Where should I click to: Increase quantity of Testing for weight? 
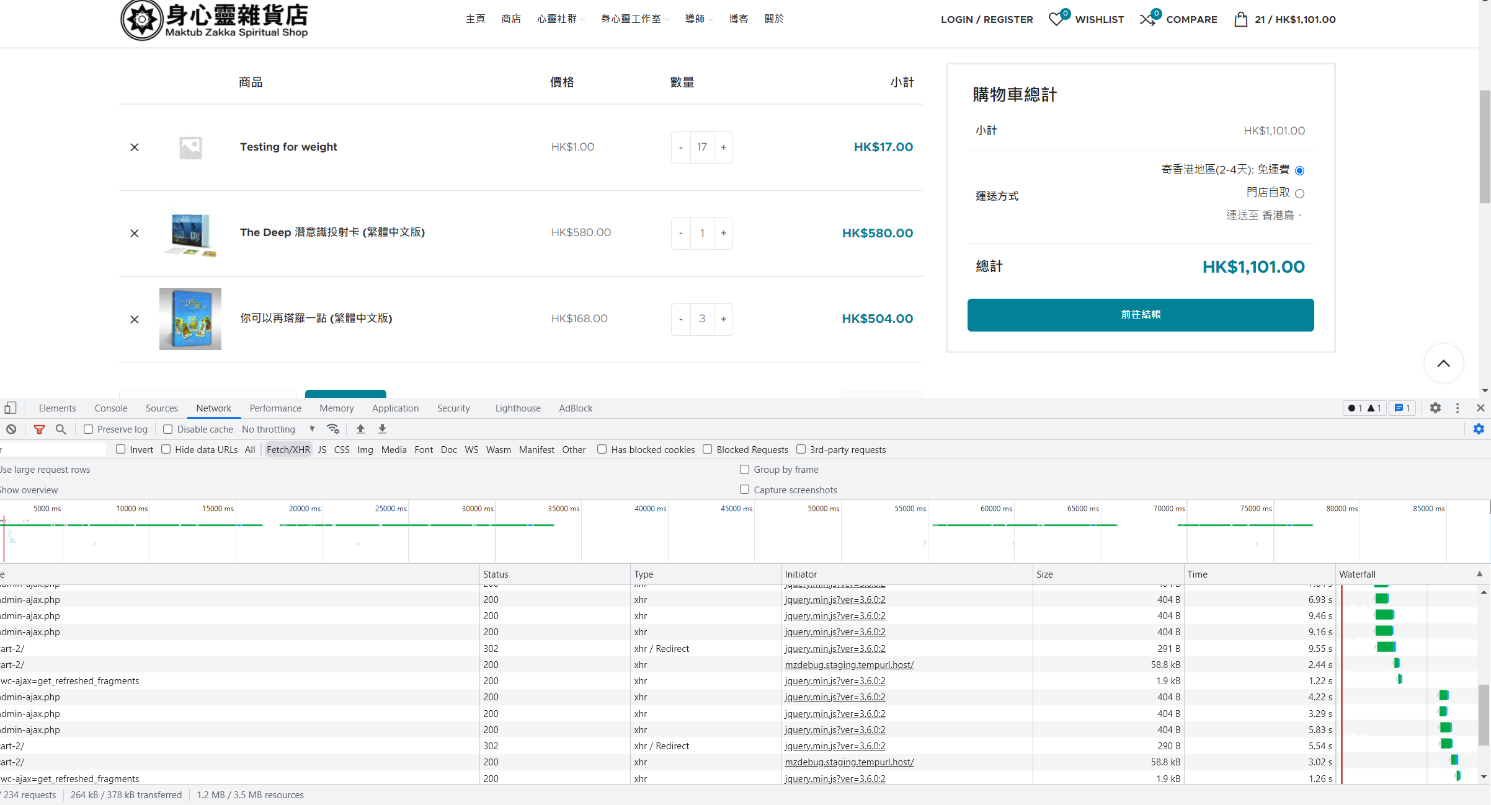coord(723,147)
